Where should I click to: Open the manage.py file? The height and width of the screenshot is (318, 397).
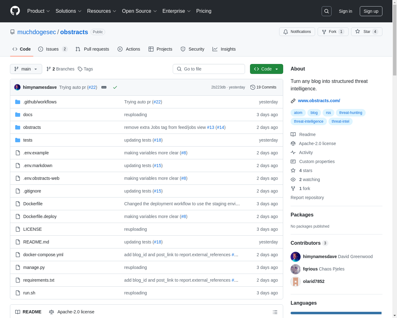(34, 267)
